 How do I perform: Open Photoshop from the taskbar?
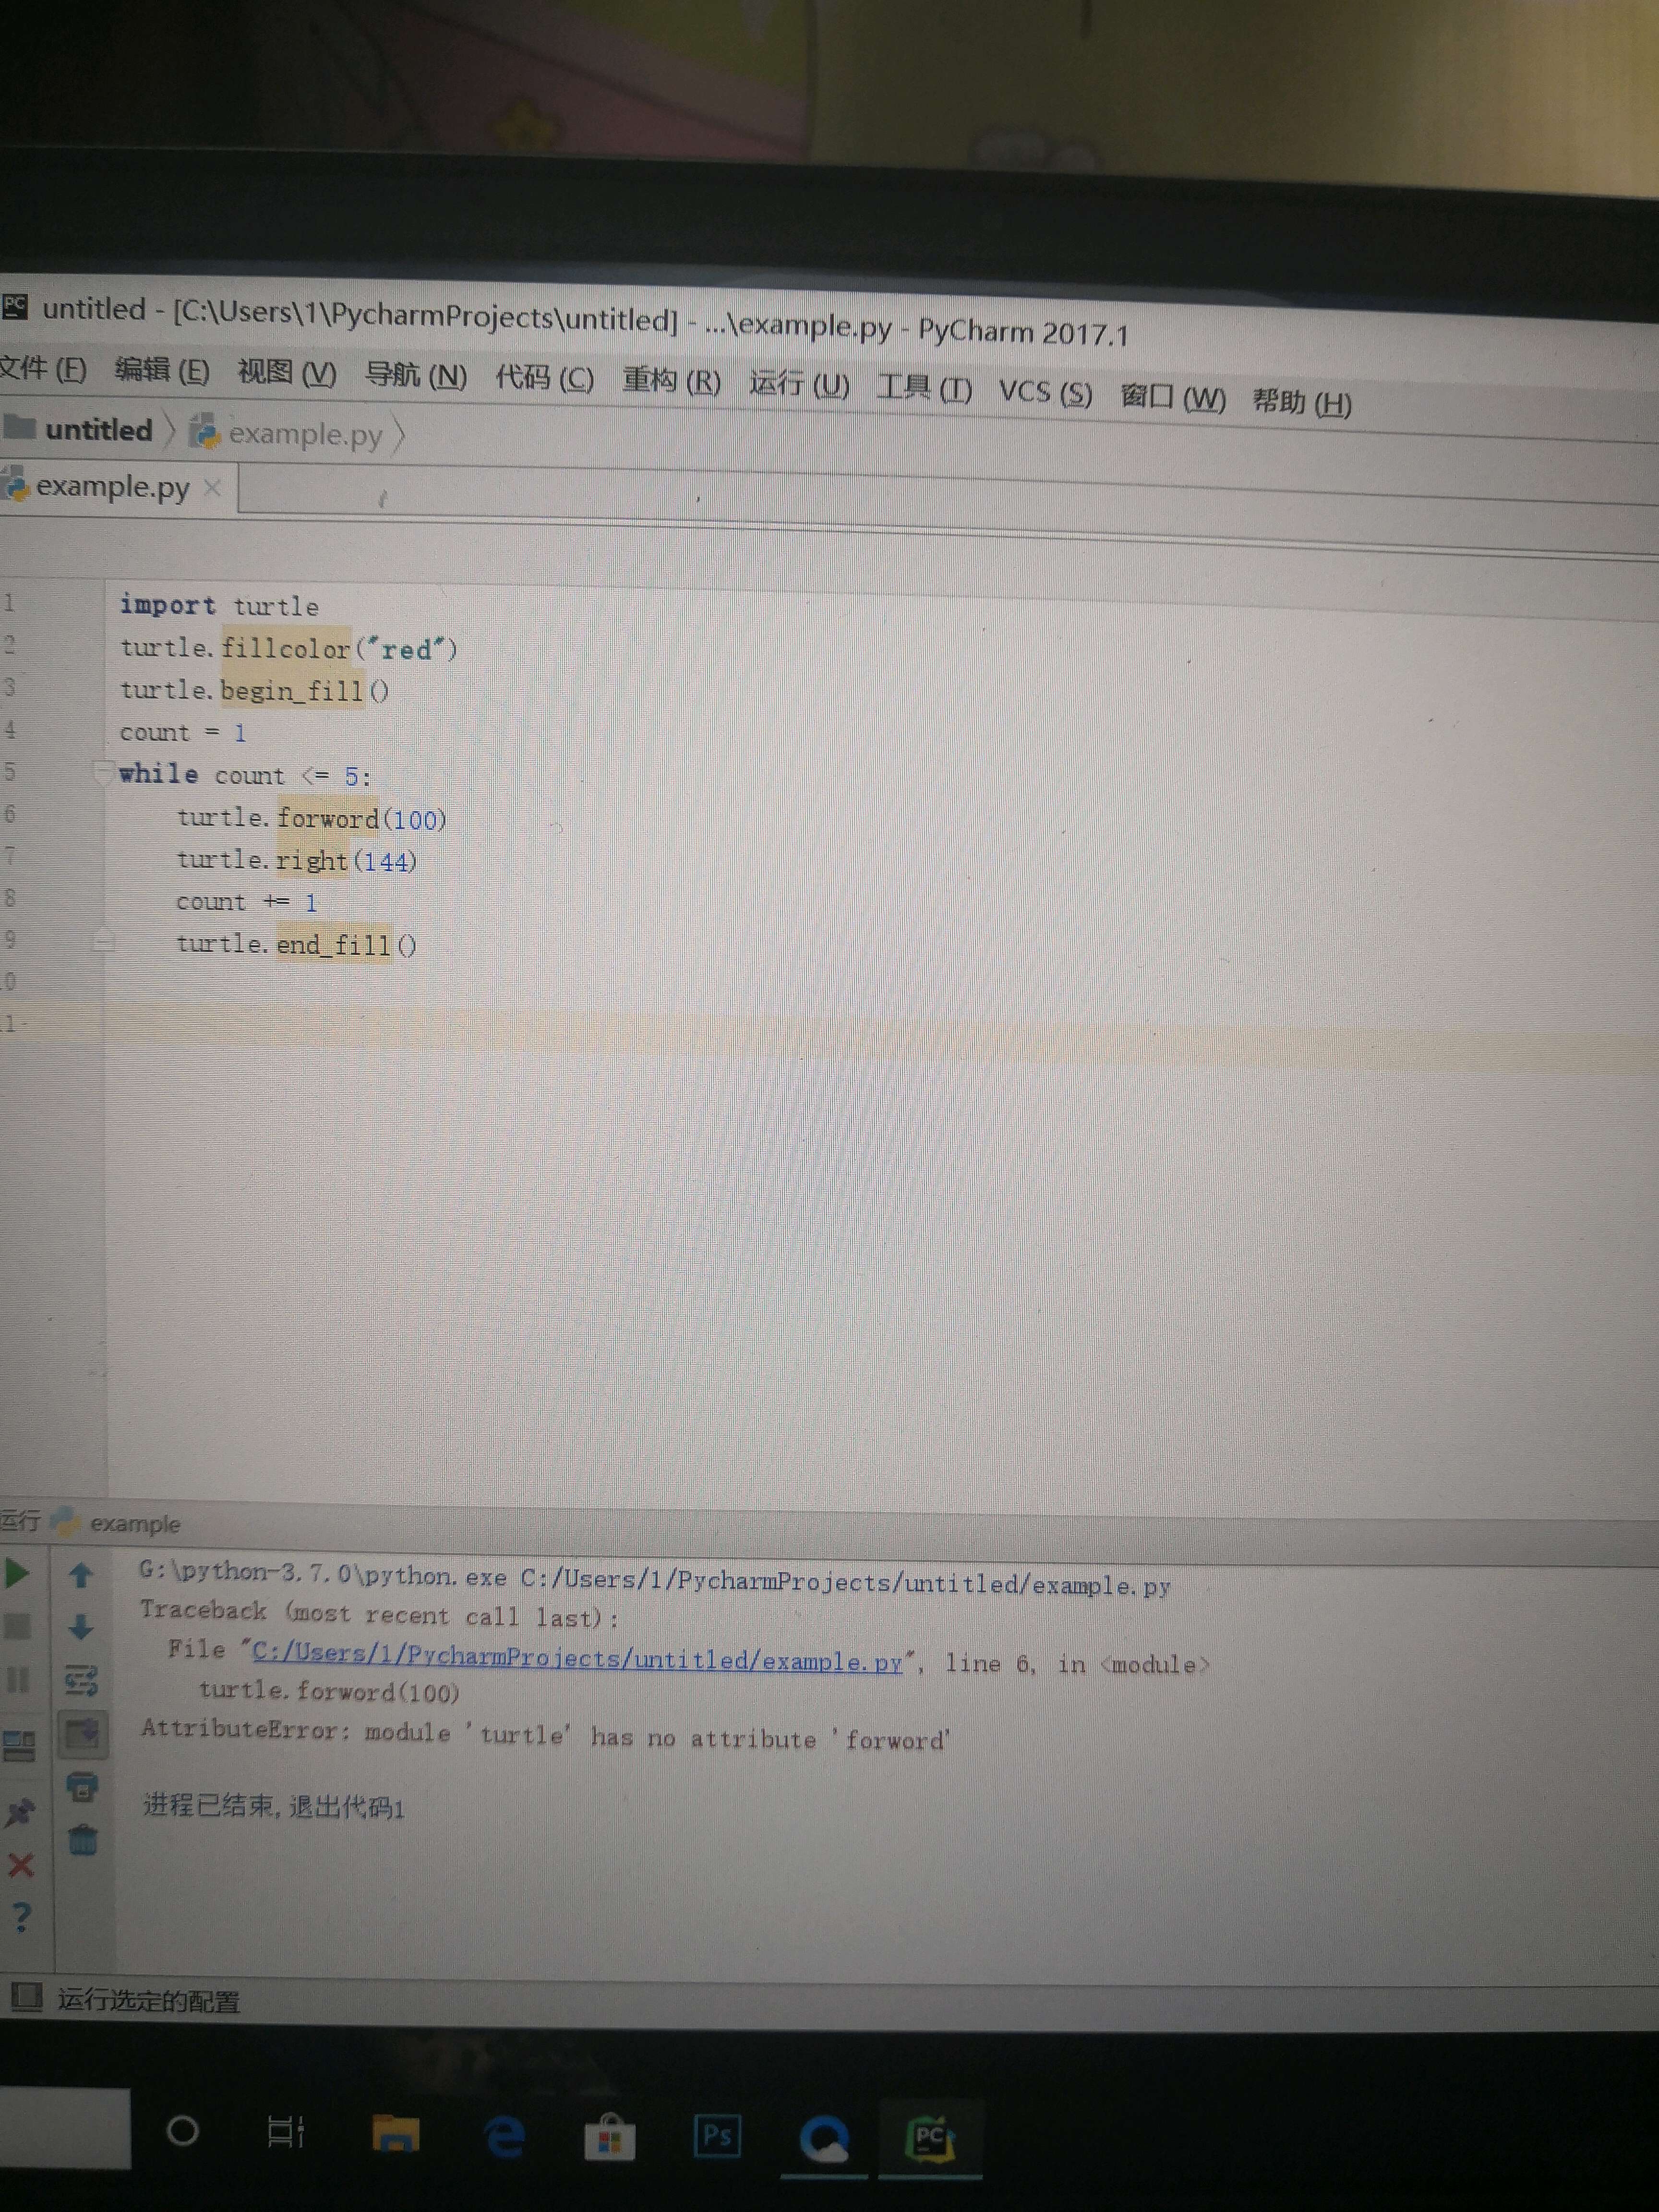click(717, 2135)
